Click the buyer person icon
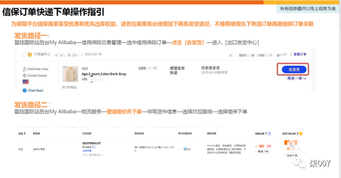341x178 pixels. coord(24,69)
